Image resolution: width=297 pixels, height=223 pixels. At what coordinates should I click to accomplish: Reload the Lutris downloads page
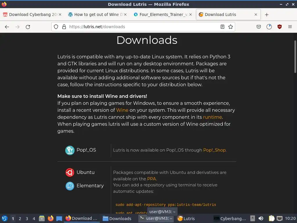(28, 27)
